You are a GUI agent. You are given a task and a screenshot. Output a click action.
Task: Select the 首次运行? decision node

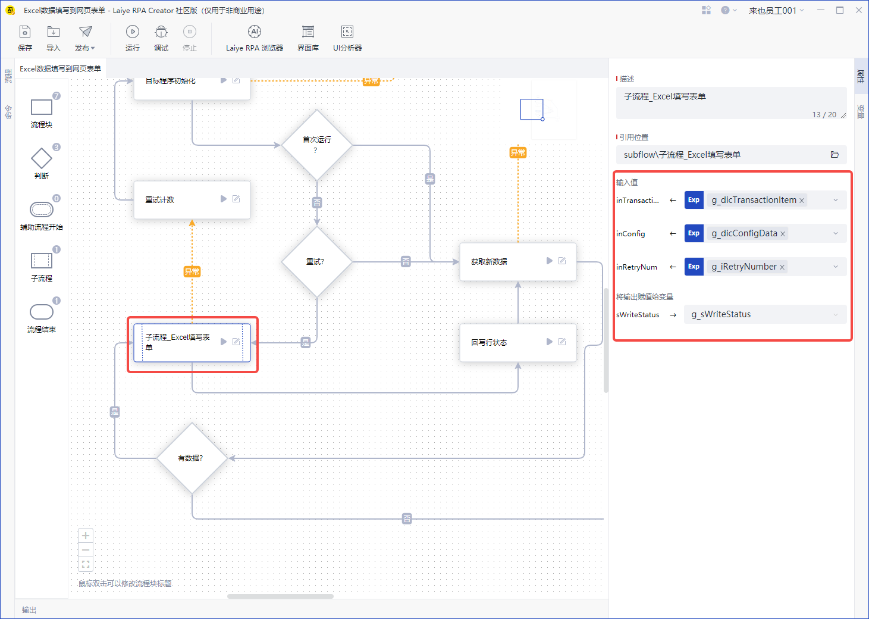pyautogui.click(x=317, y=145)
